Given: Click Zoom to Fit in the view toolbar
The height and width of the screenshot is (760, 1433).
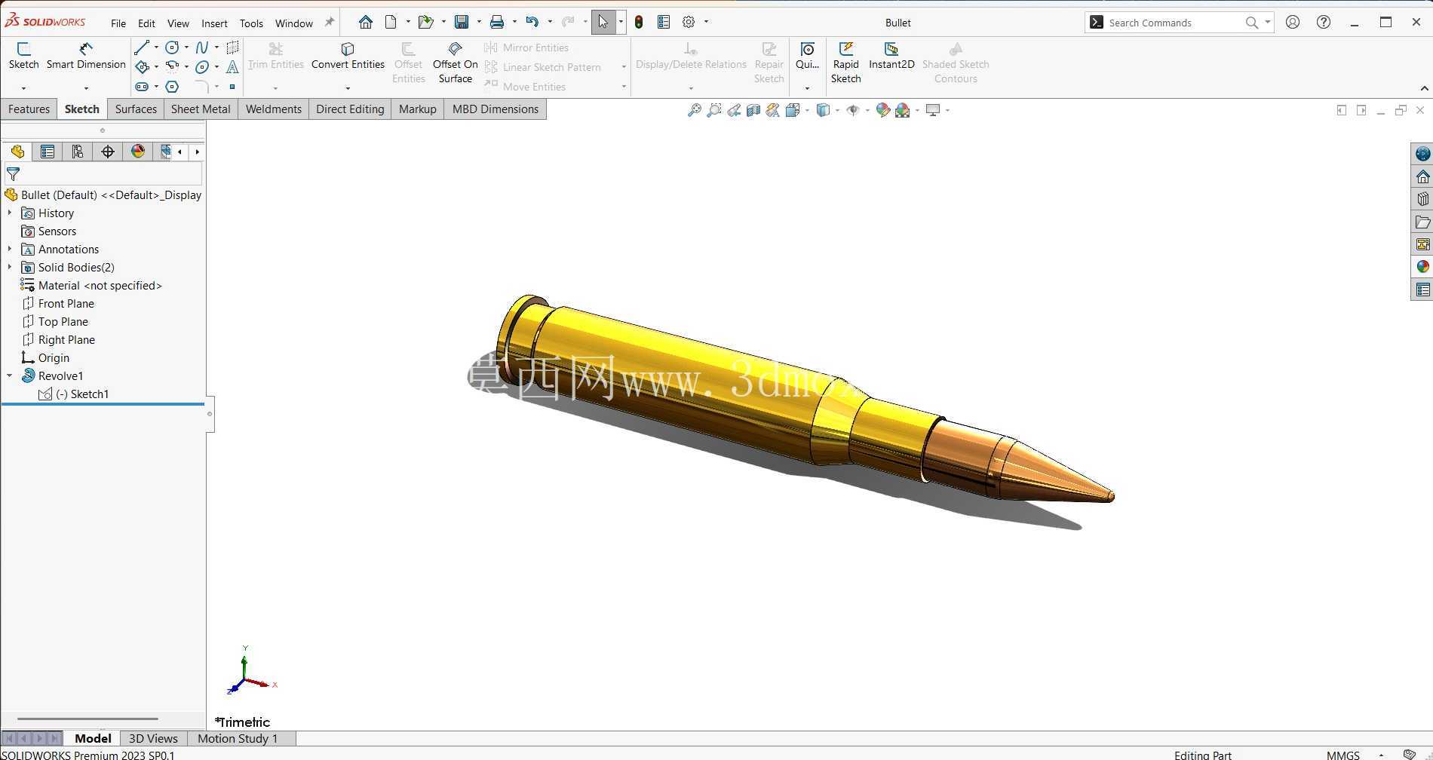Looking at the screenshot, I should coord(694,110).
